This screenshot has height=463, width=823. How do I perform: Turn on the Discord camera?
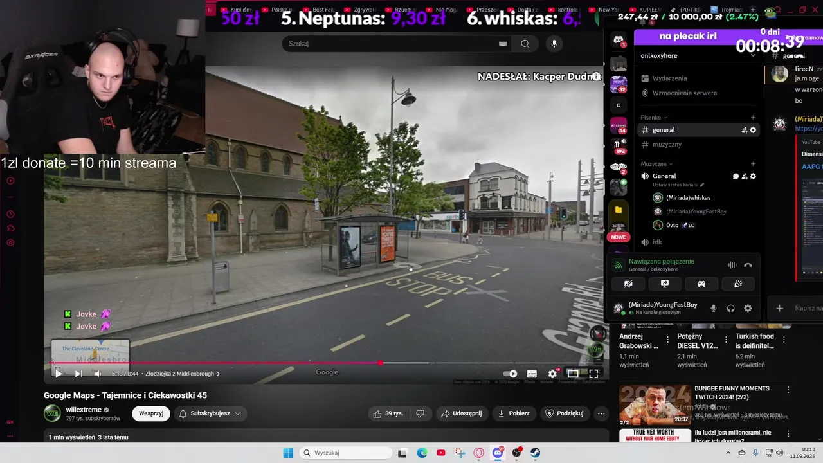[629, 284]
